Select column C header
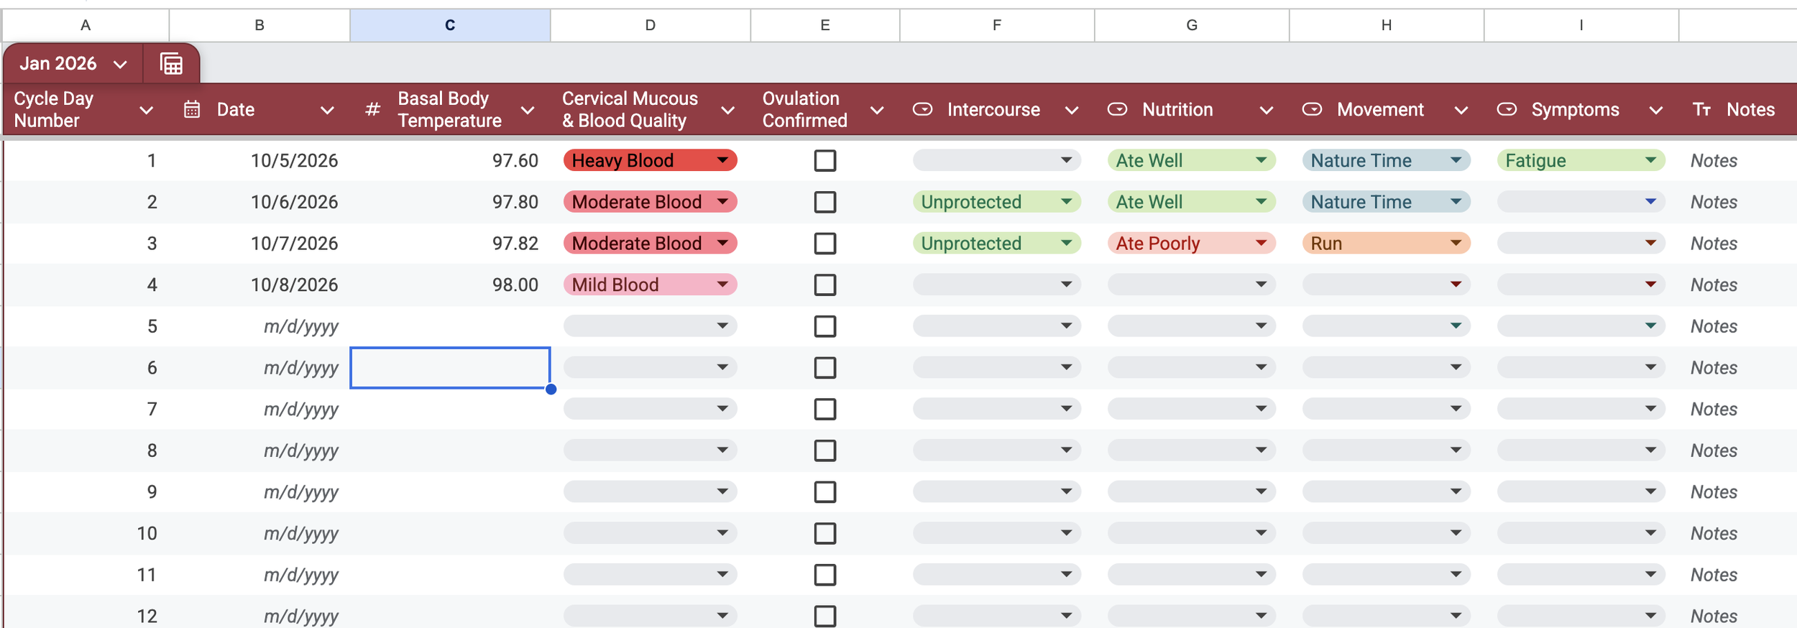 (450, 25)
